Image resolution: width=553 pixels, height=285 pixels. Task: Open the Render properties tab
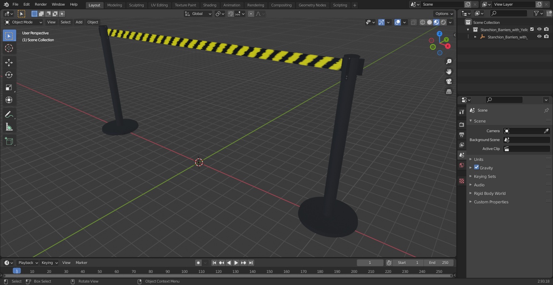[462, 125]
